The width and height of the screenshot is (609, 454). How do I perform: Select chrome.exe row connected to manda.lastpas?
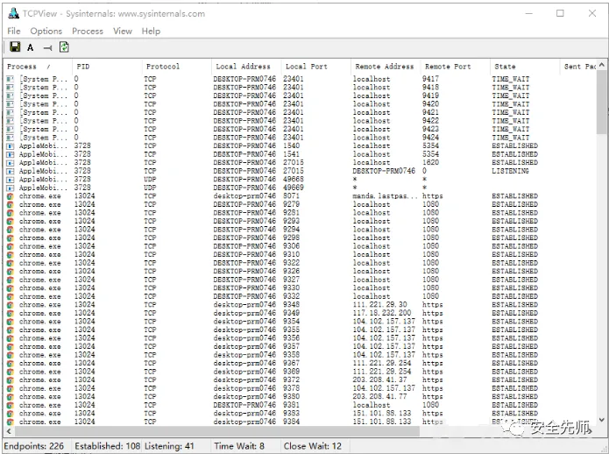[x=300, y=196]
